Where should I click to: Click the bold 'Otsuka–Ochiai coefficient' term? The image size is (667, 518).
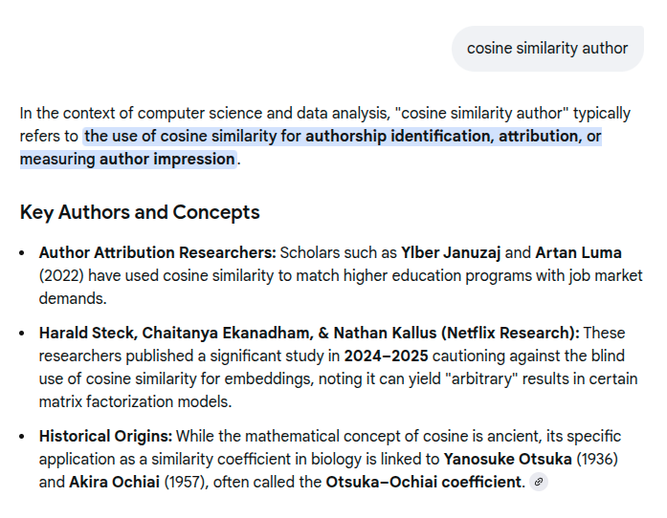click(424, 482)
